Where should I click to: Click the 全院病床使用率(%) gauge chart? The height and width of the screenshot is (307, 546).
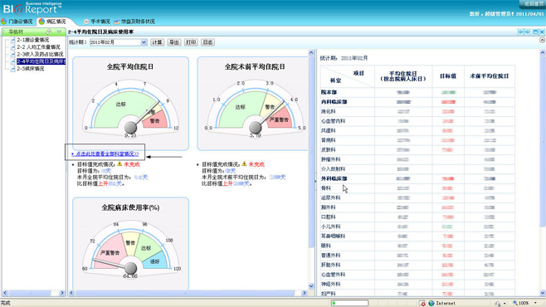130,244
